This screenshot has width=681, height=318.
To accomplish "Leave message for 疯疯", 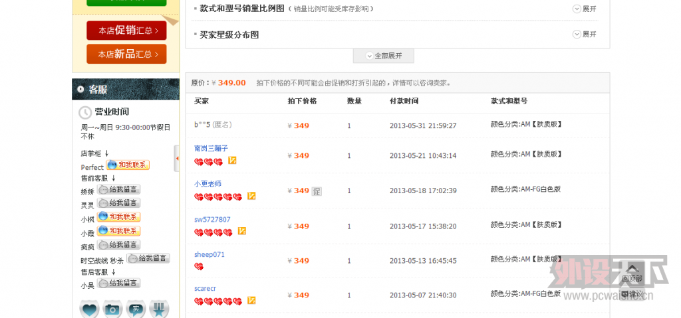I will point(118,245).
